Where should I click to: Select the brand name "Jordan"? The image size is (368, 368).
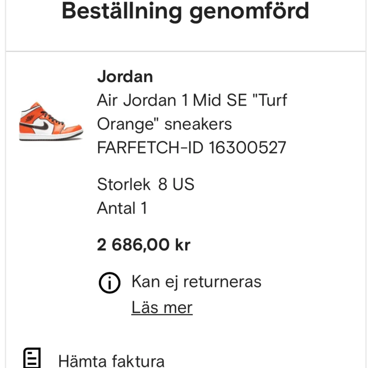125,76
